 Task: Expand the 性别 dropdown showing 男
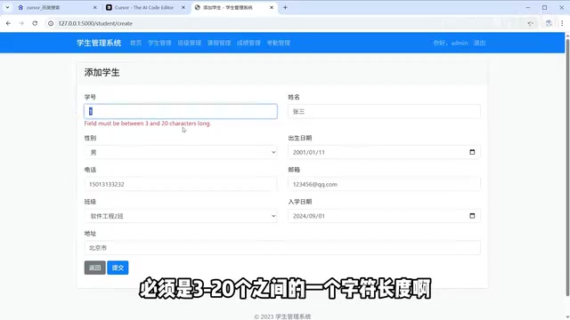click(x=181, y=152)
